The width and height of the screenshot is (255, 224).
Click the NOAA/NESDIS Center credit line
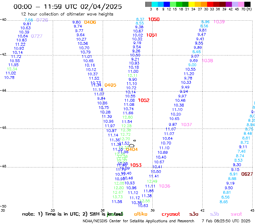pos(139,221)
